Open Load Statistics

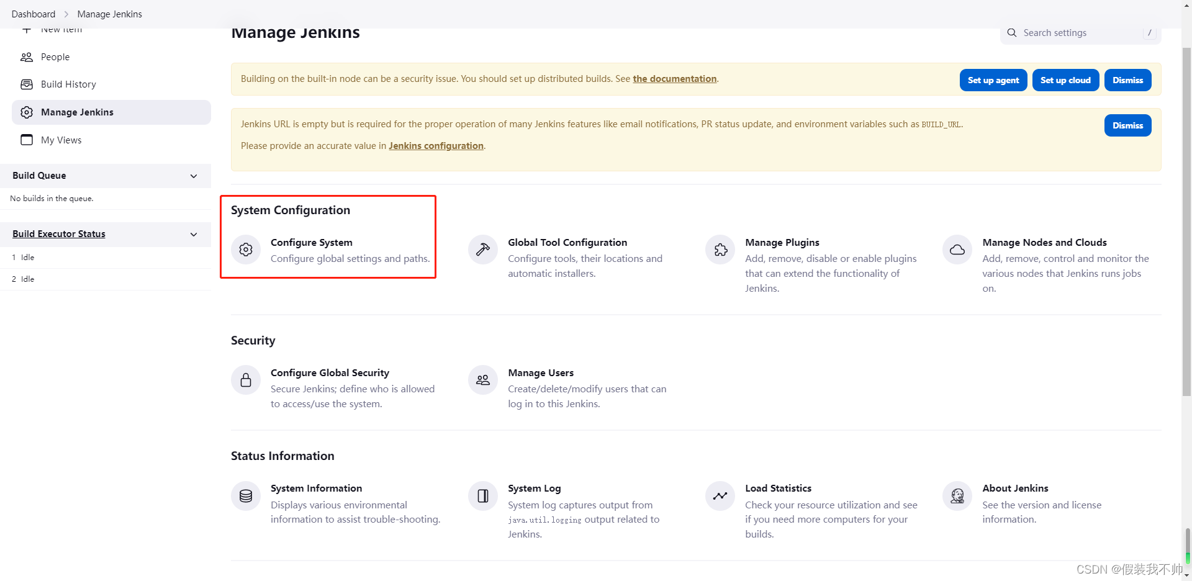[x=779, y=489]
